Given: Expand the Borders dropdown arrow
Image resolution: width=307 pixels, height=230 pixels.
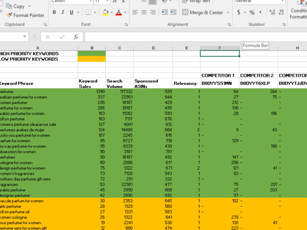Looking at the screenshot, I should point(95,12).
